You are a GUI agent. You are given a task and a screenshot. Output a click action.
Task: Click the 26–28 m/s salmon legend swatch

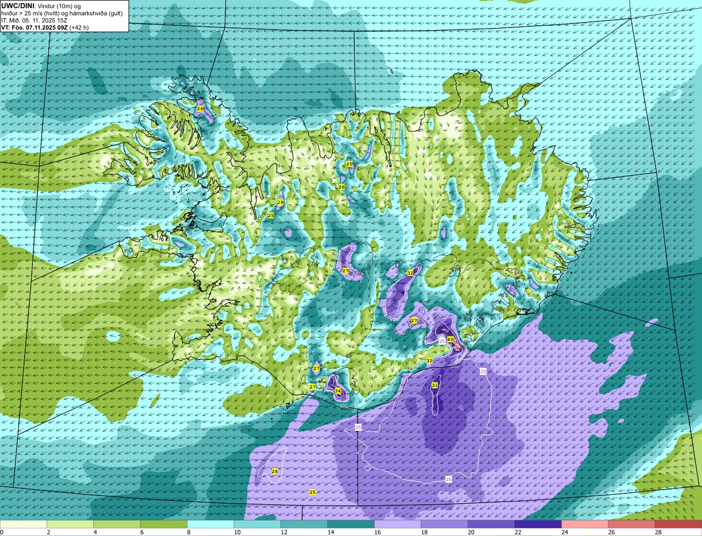click(x=632, y=524)
